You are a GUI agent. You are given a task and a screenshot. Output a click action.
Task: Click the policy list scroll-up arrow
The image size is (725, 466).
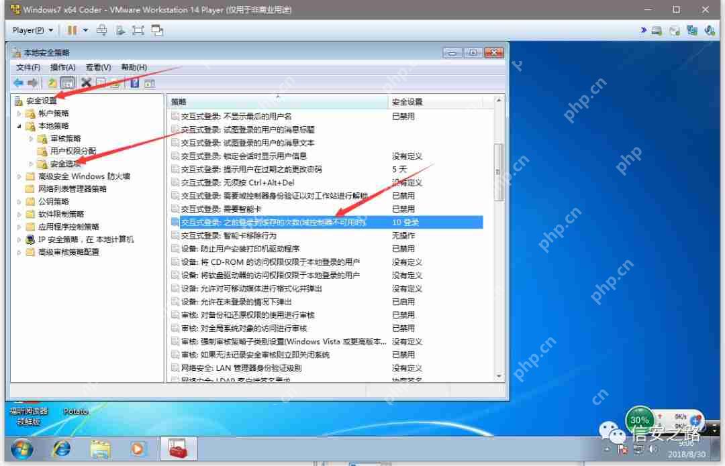click(498, 100)
